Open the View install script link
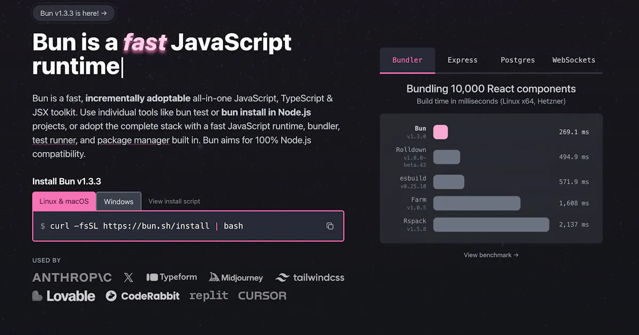The width and height of the screenshot is (639, 335). [174, 202]
